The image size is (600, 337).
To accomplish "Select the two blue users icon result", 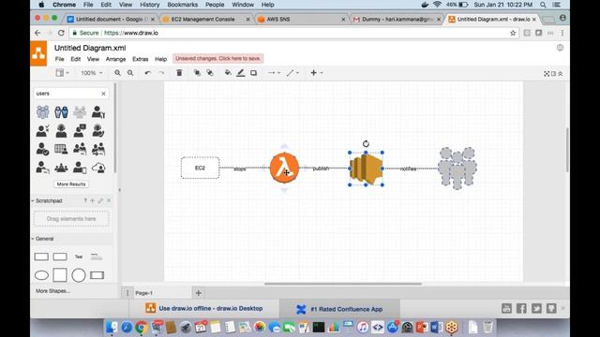I will [x=61, y=112].
